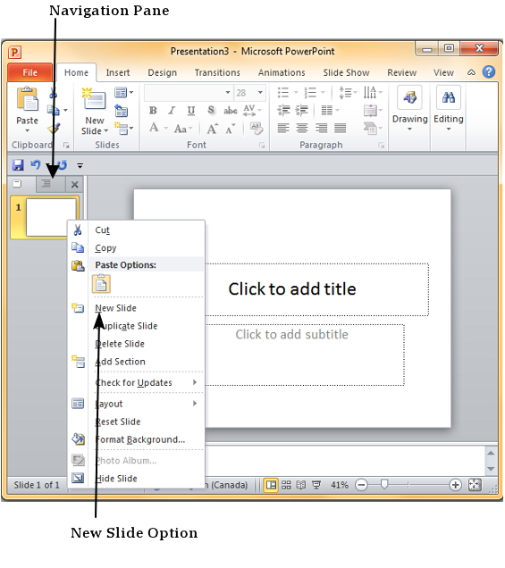Toggle Align Text Right
Image resolution: width=505 pixels, height=568 pixels.
(321, 128)
